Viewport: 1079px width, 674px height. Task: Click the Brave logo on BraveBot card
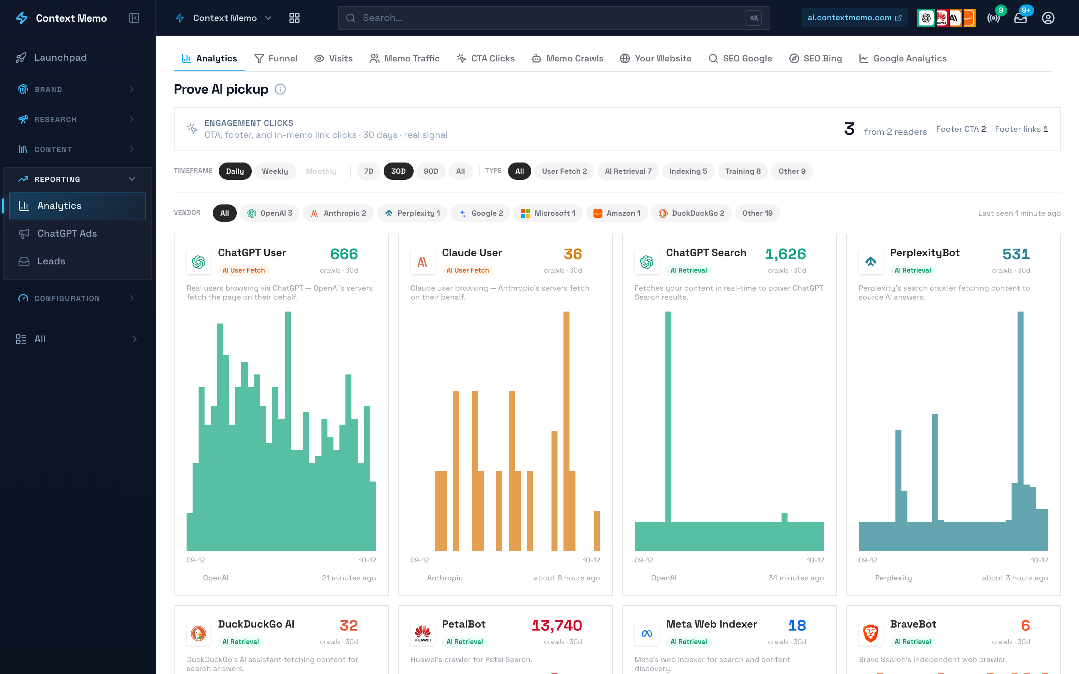870,633
